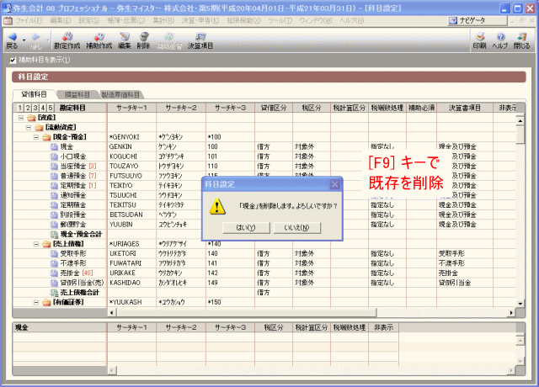
Task: Click the 現金・預金合計 total row icon
Action: [54, 234]
